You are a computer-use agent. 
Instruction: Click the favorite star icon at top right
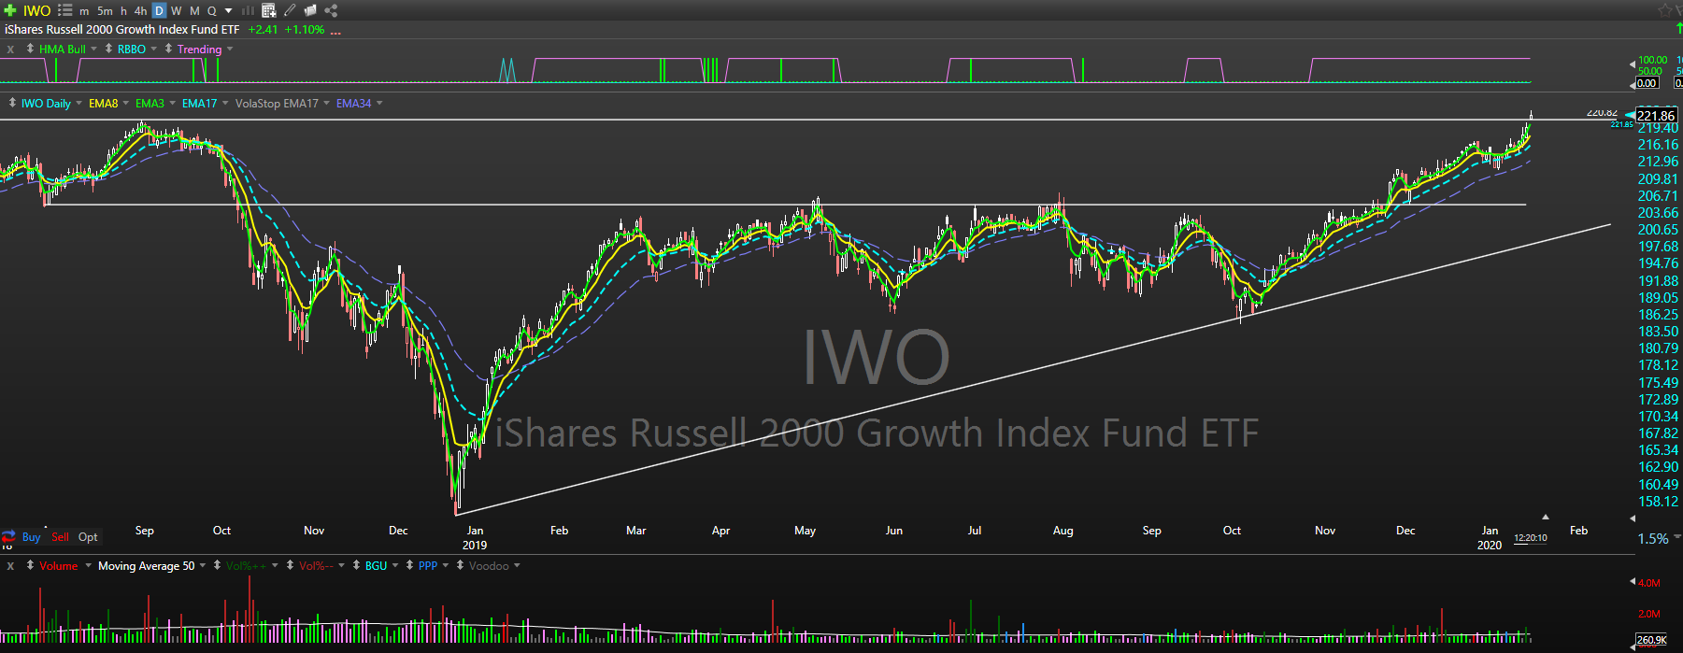click(1664, 10)
